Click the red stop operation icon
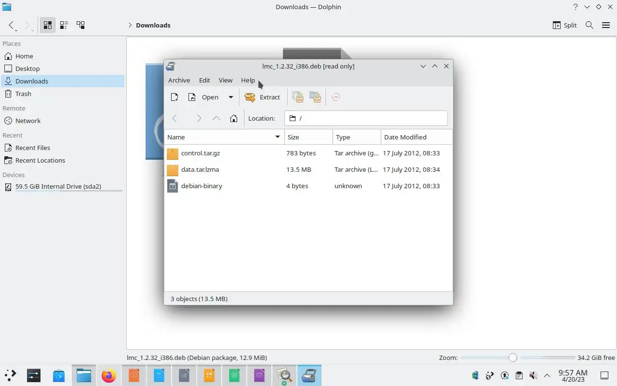 [x=336, y=97]
